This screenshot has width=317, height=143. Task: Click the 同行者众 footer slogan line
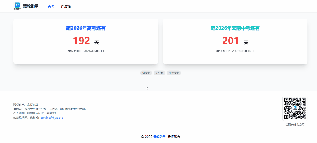point(26,104)
